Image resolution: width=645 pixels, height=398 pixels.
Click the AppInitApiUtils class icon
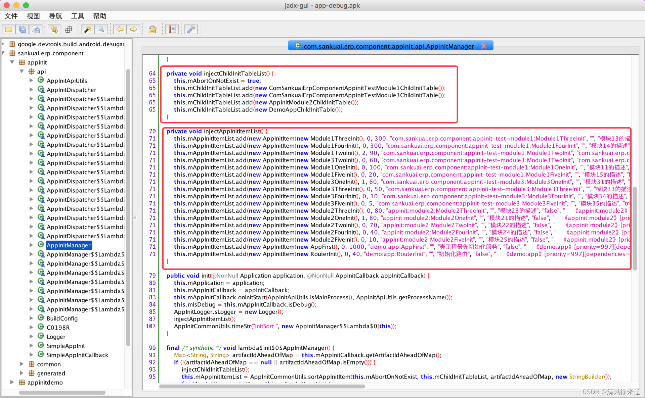(x=41, y=80)
